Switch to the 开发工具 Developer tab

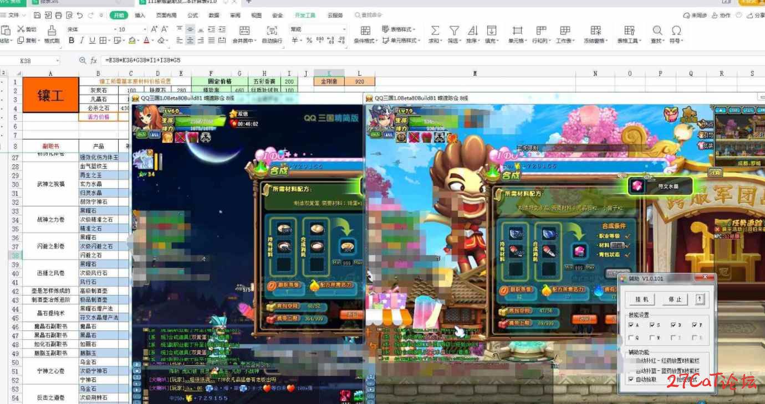305,15
